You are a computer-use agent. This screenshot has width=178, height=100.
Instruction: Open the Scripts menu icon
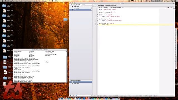pyautogui.click(x=52, y=1)
